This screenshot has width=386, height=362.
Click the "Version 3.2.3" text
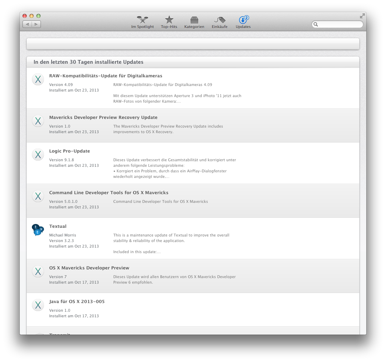pos(61,241)
